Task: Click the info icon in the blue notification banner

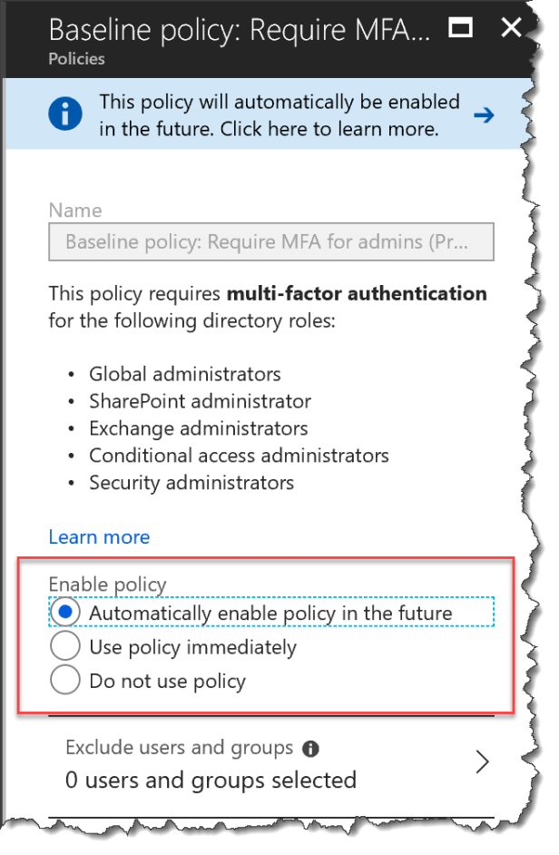Action: coord(64,114)
